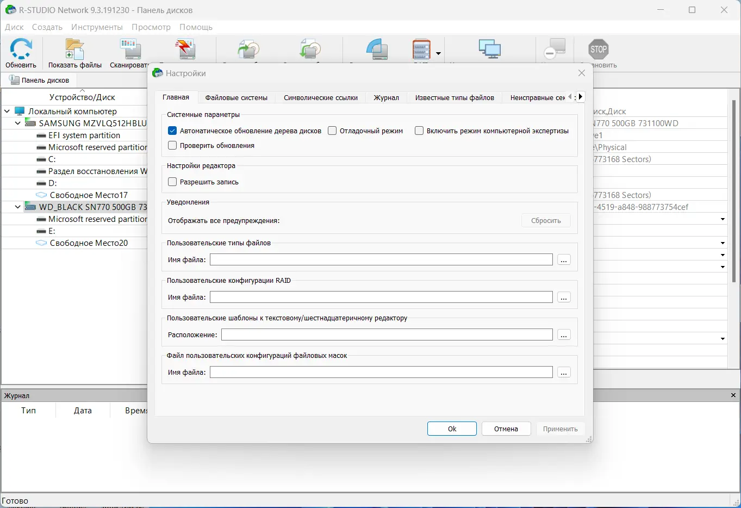Screen dimensions: 741x508
Task: Tick Включить режим компьютерной экспертизы
Action: click(x=419, y=131)
